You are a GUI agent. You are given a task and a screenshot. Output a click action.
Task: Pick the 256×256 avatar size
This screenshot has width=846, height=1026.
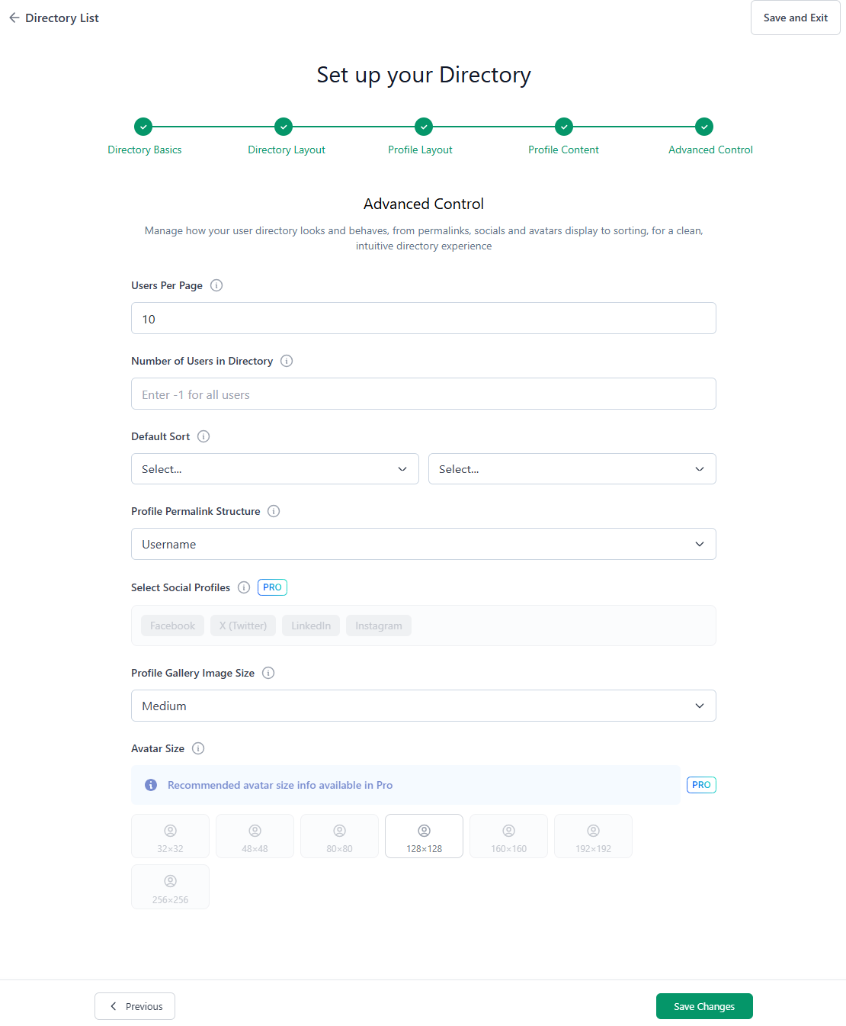click(x=170, y=887)
